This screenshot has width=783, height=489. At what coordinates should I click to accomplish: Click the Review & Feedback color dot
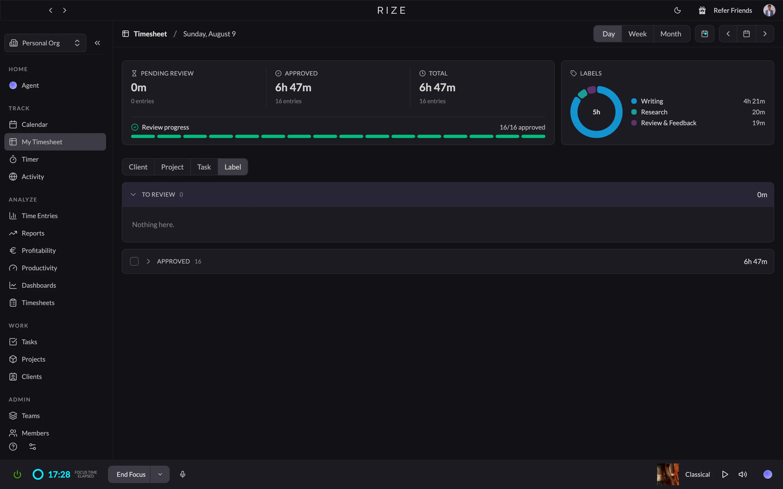[x=634, y=123]
